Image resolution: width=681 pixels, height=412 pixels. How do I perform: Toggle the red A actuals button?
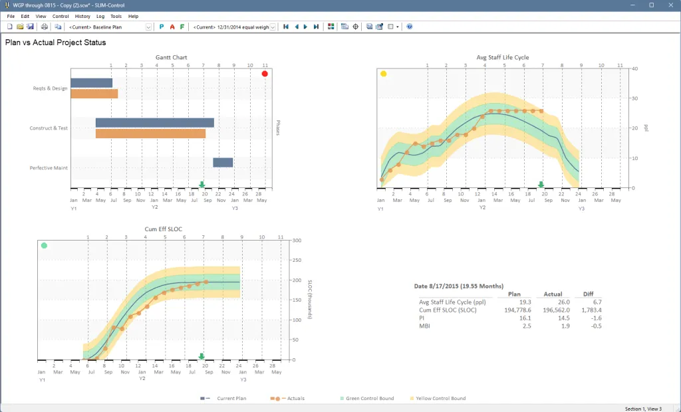click(x=172, y=27)
